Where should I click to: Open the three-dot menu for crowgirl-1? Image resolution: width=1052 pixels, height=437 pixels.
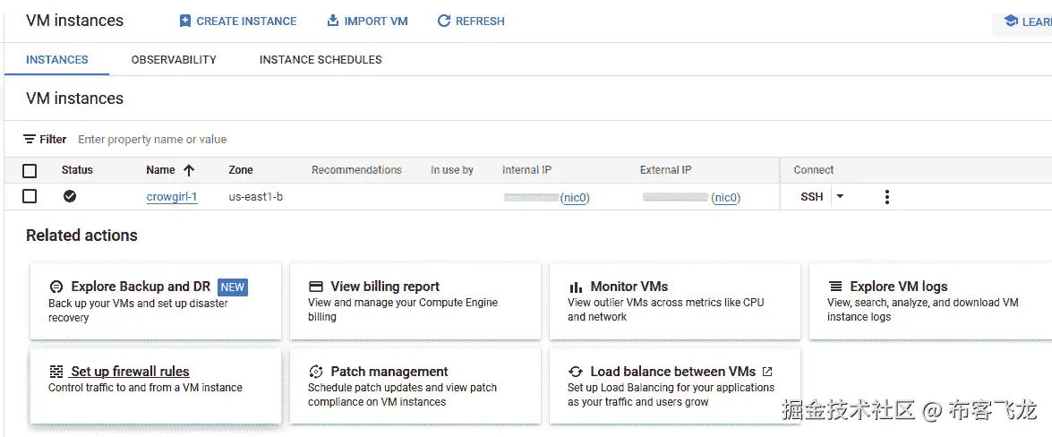(x=886, y=197)
